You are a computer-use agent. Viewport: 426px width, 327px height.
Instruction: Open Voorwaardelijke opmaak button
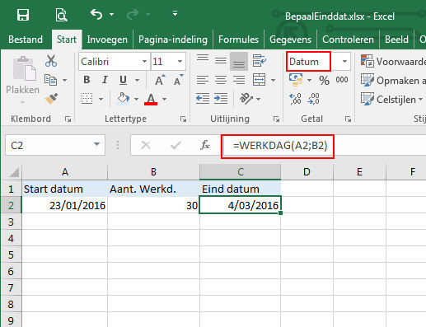(393, 62)
